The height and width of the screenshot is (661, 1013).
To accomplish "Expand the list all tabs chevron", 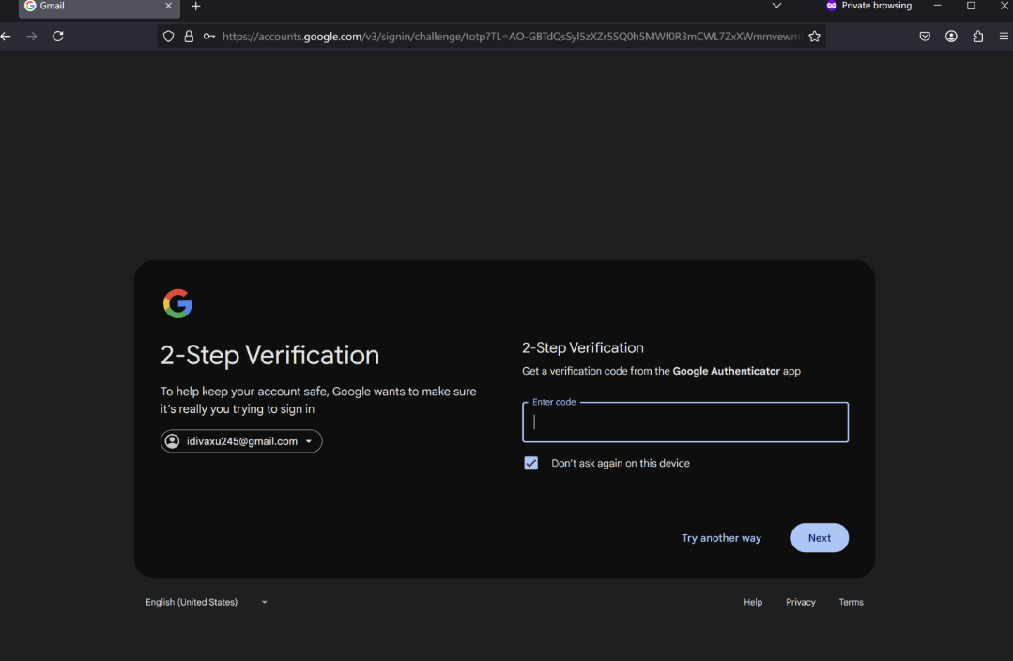I will click(776, 6).
